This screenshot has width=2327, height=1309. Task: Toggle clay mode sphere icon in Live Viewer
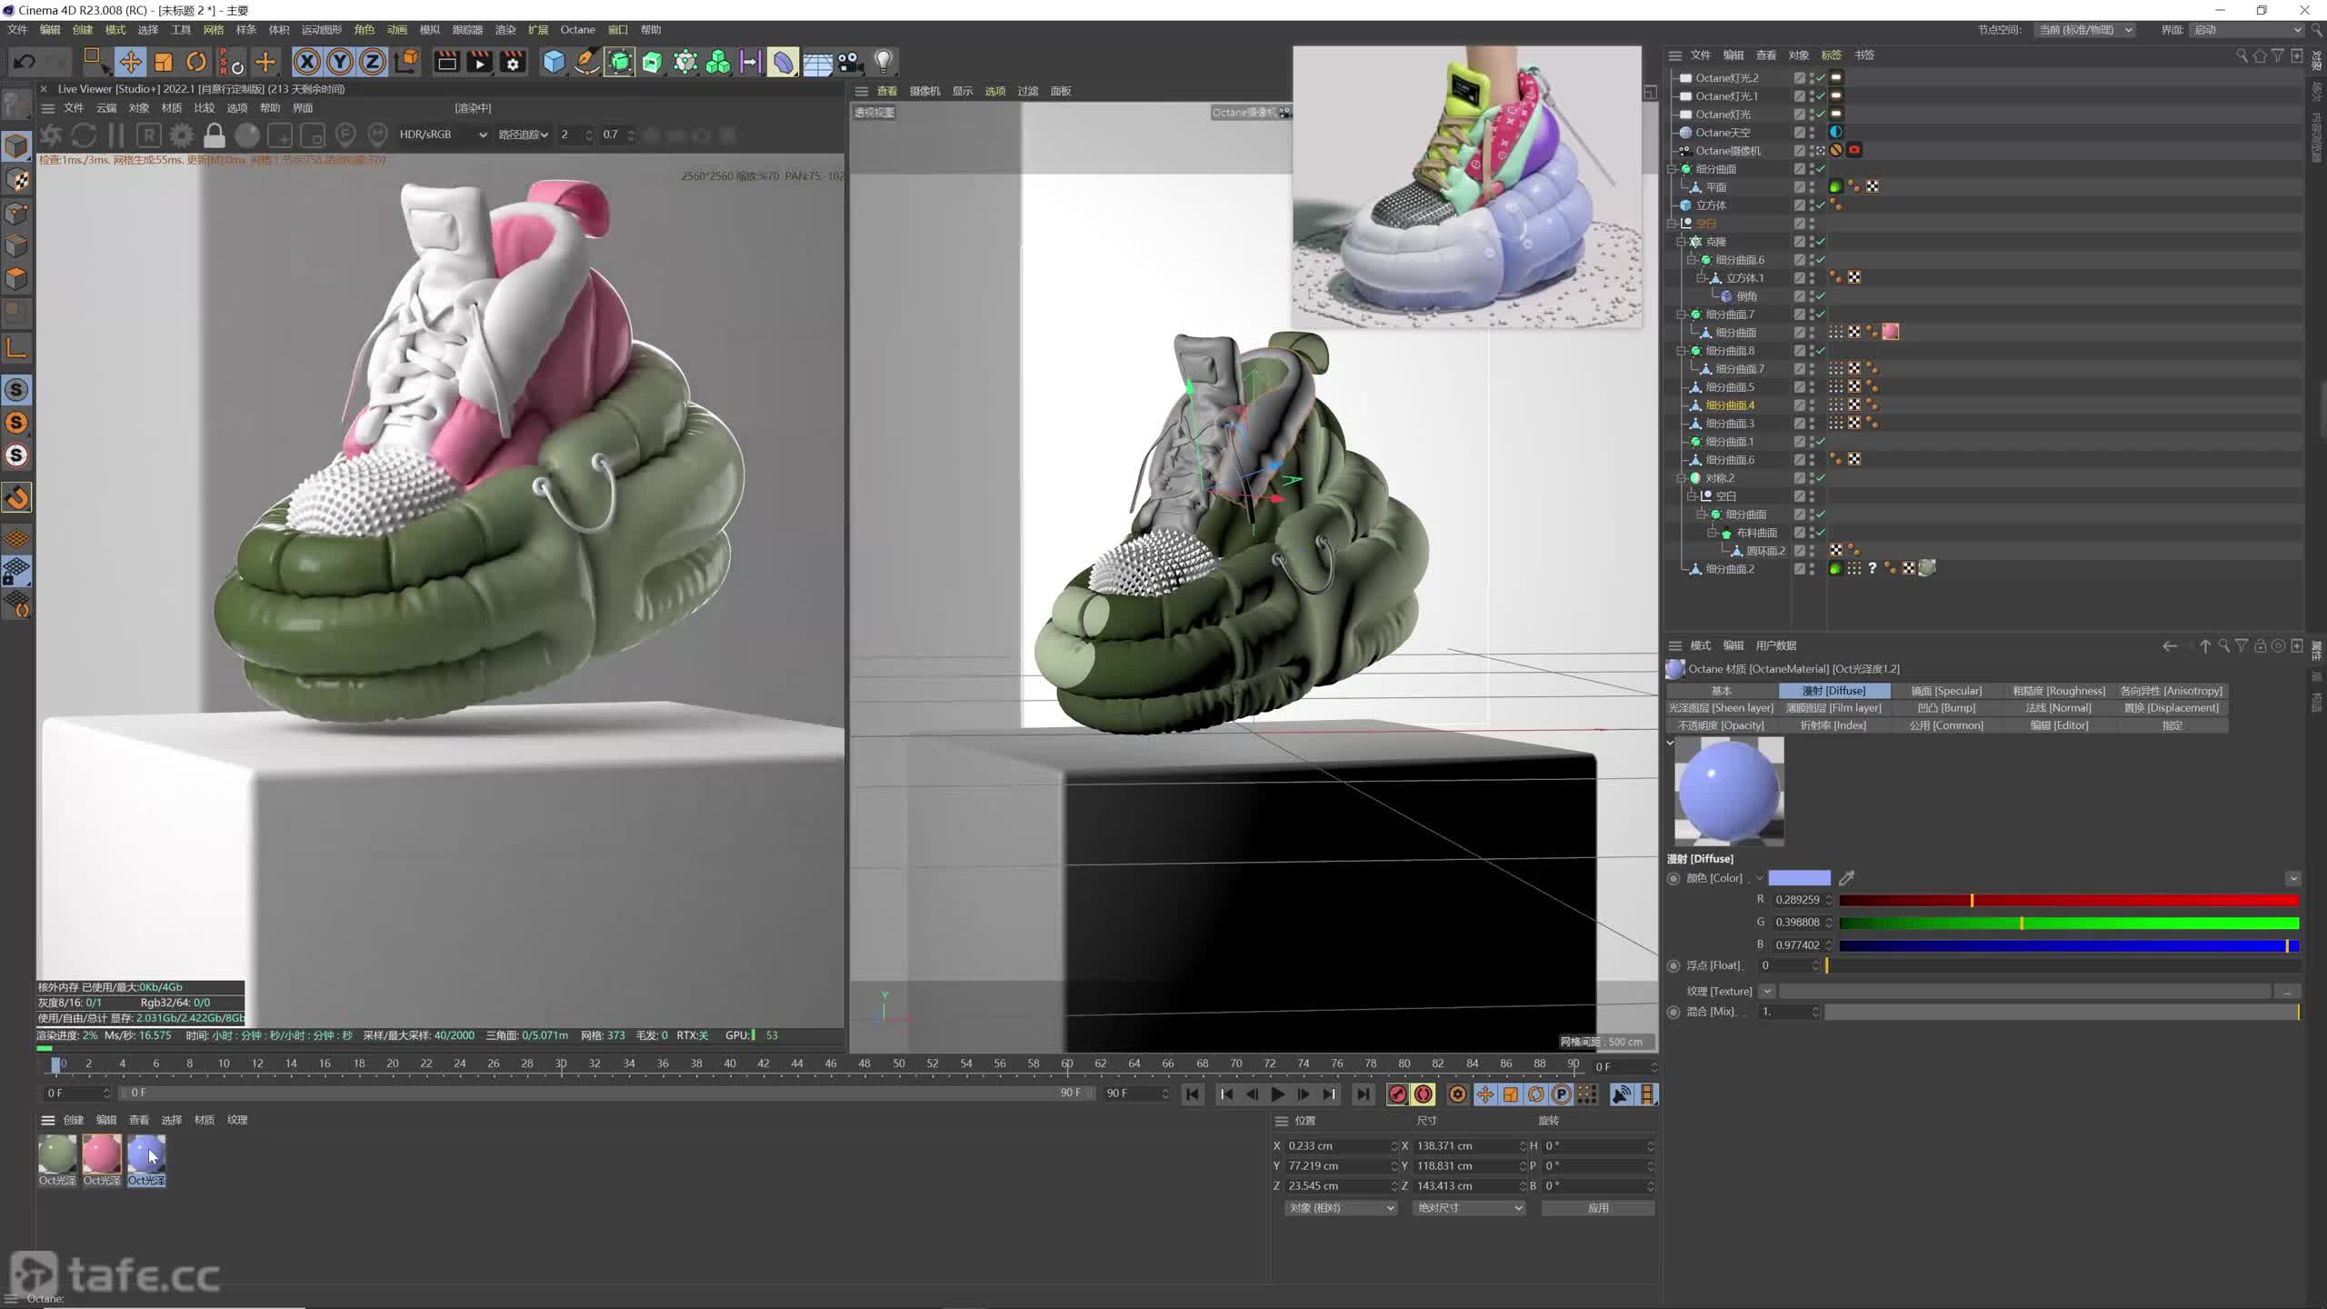point(247,135)
